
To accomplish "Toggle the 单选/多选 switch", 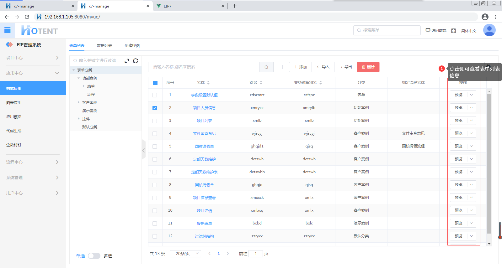I will click(x=94, y=256).
